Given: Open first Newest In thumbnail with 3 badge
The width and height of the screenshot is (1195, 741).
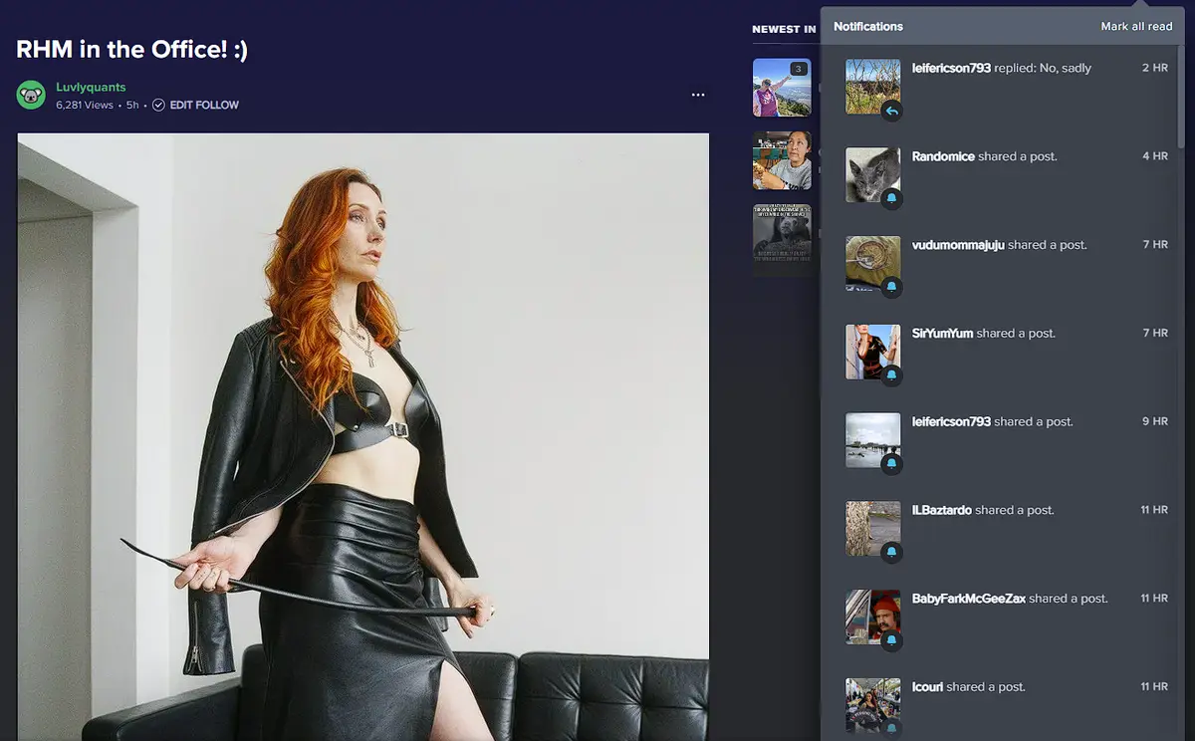Looking at the screenshot, I should pyautogui.click(x=782, y=88).
